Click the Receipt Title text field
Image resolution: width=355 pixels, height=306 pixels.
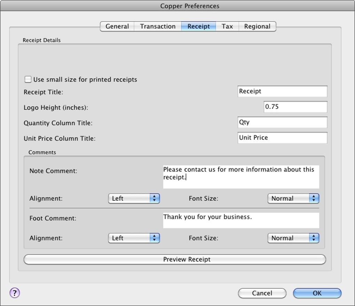pyautogui.click(x=282, y=91)
